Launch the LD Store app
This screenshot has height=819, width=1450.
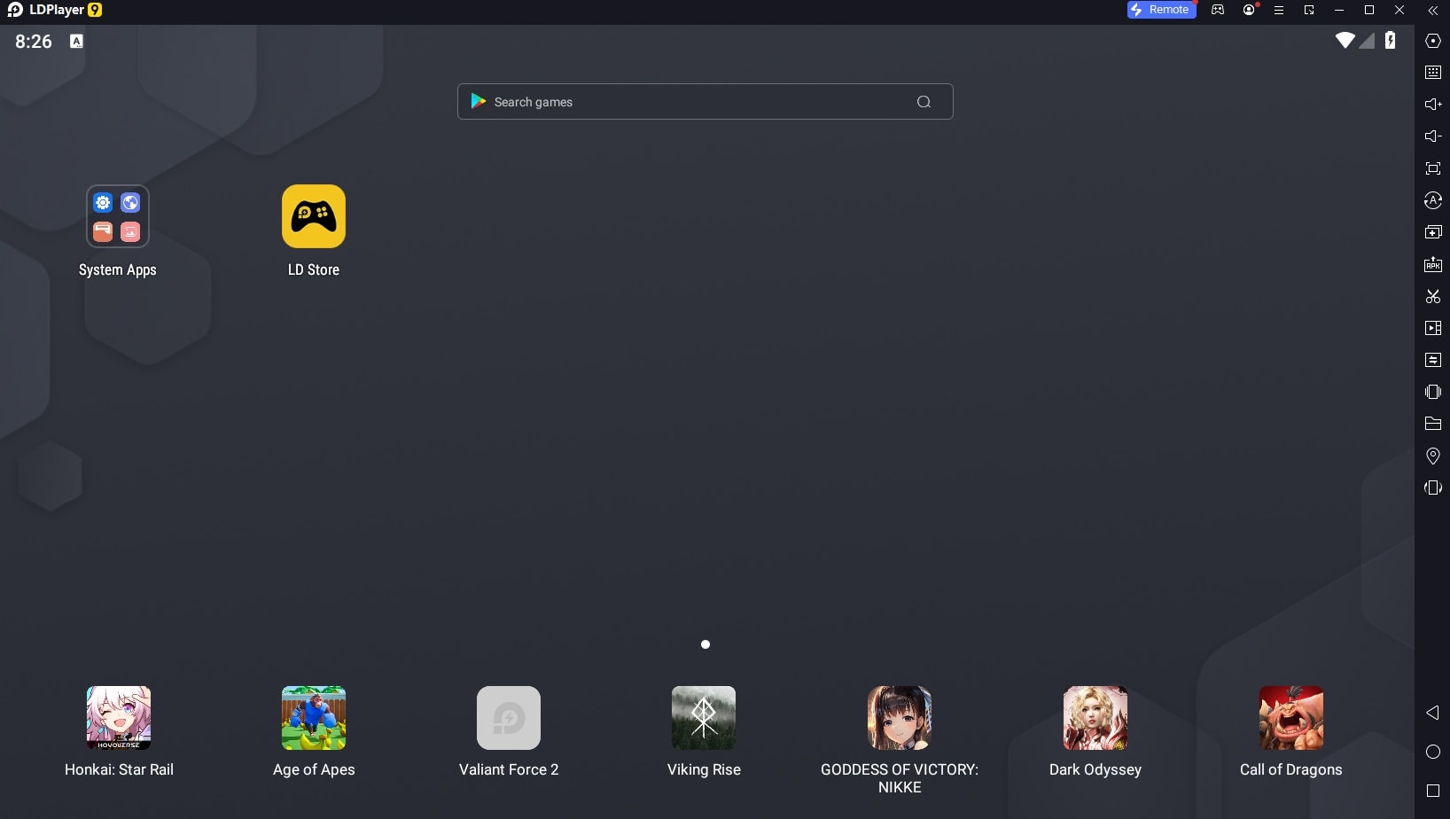pyautogui.click(x=314, y=216)
